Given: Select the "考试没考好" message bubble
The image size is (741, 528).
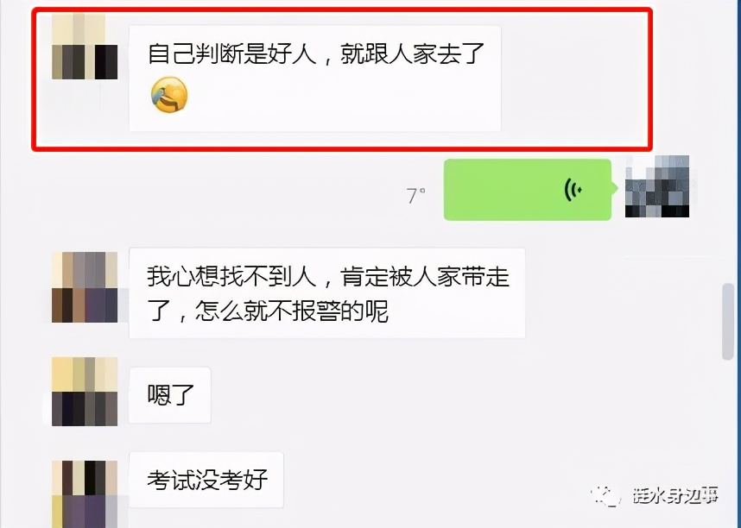Looking at the screenshot, I should pos(206,480).
